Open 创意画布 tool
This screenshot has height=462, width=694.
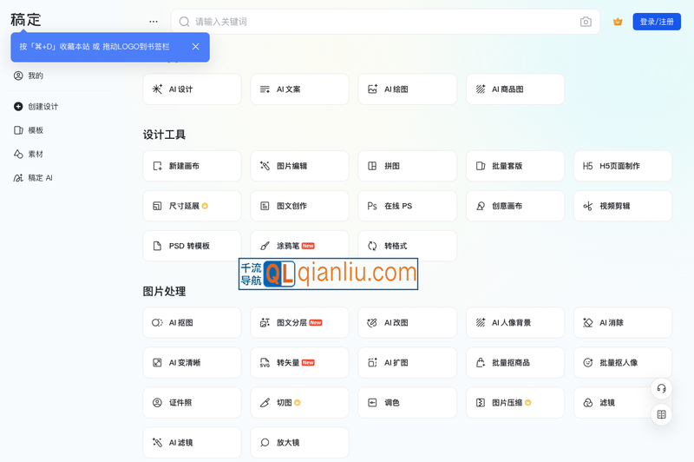(515, 206)
